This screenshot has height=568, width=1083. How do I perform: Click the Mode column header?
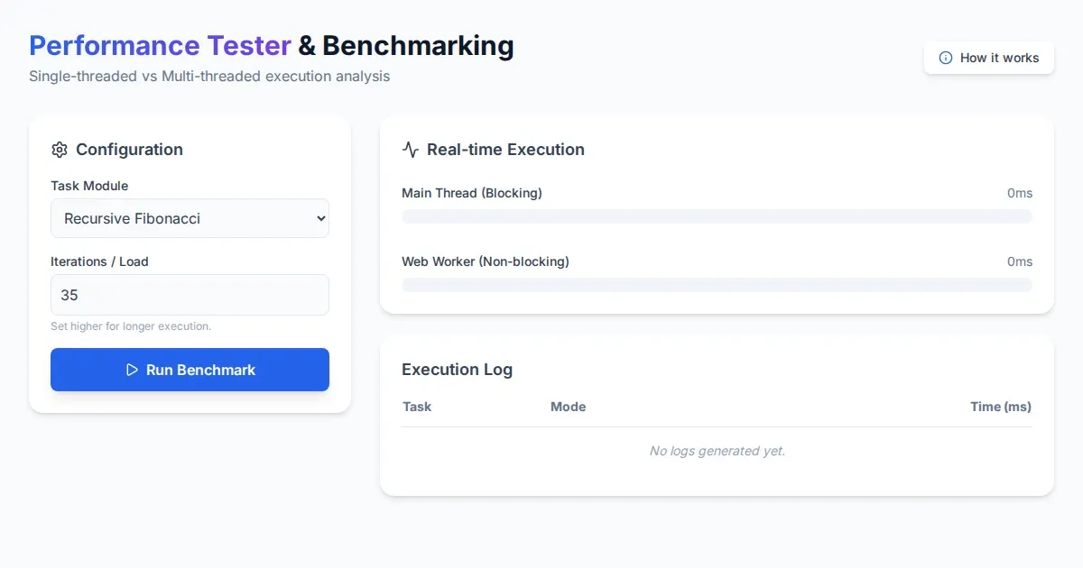click(568, 407)
